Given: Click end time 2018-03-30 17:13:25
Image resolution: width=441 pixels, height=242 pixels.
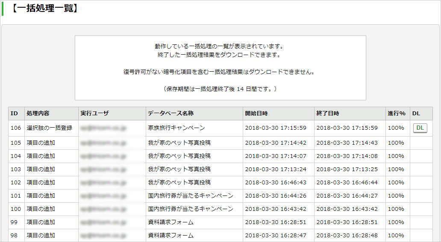Looking at the screenshot, I should pos(347,169).
